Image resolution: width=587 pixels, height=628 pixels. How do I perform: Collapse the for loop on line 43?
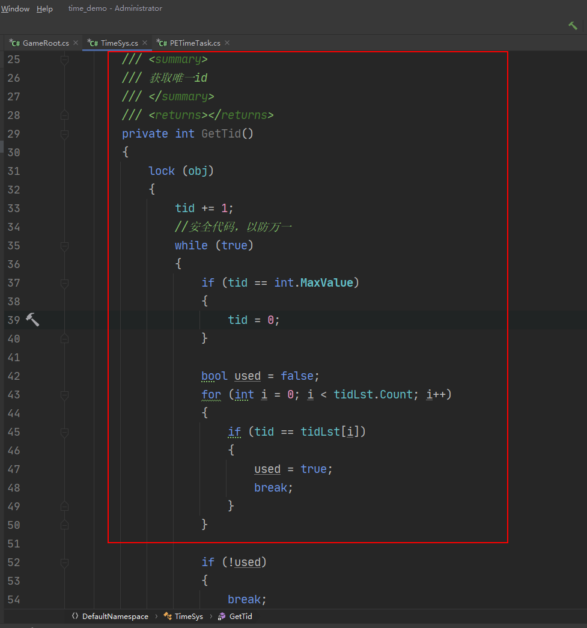click(64, 395)
